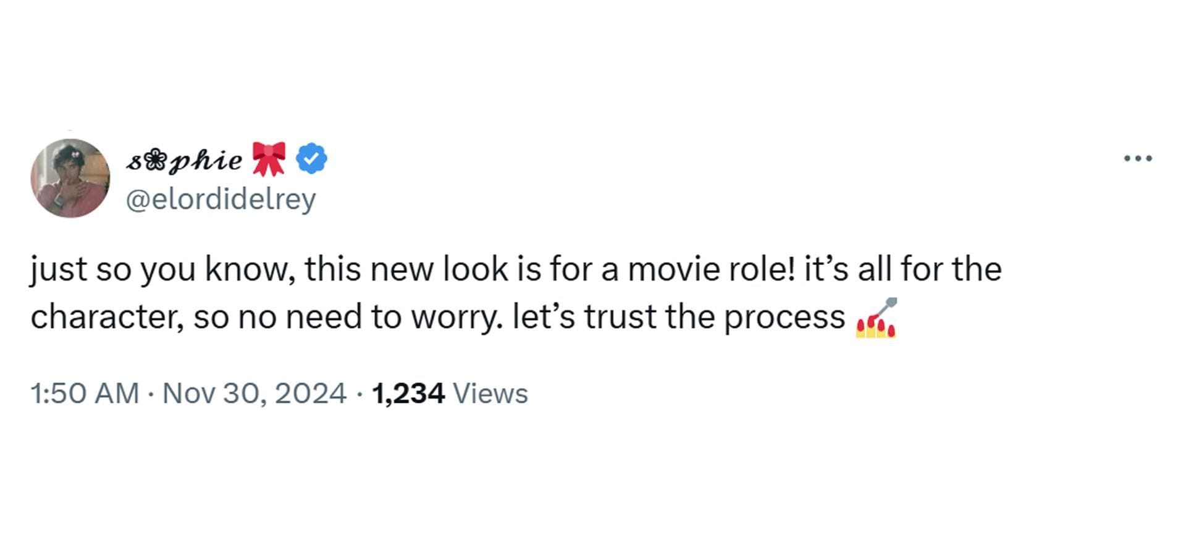This screenshot has width=1186, height=556.
Task: Click 'it’s all for the' in the tweet
Action: click(902, 269)
